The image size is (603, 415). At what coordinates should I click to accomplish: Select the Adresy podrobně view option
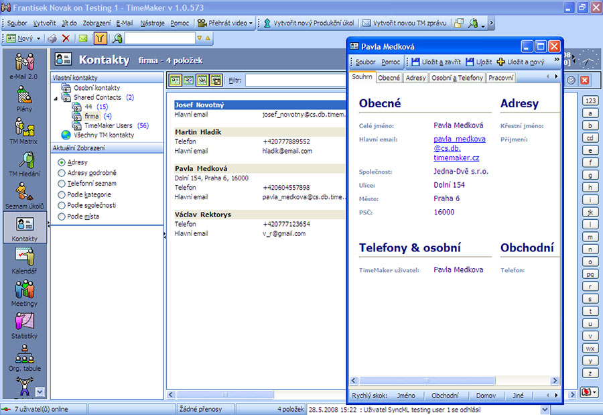pyautogui.click(x=62, y=173)
